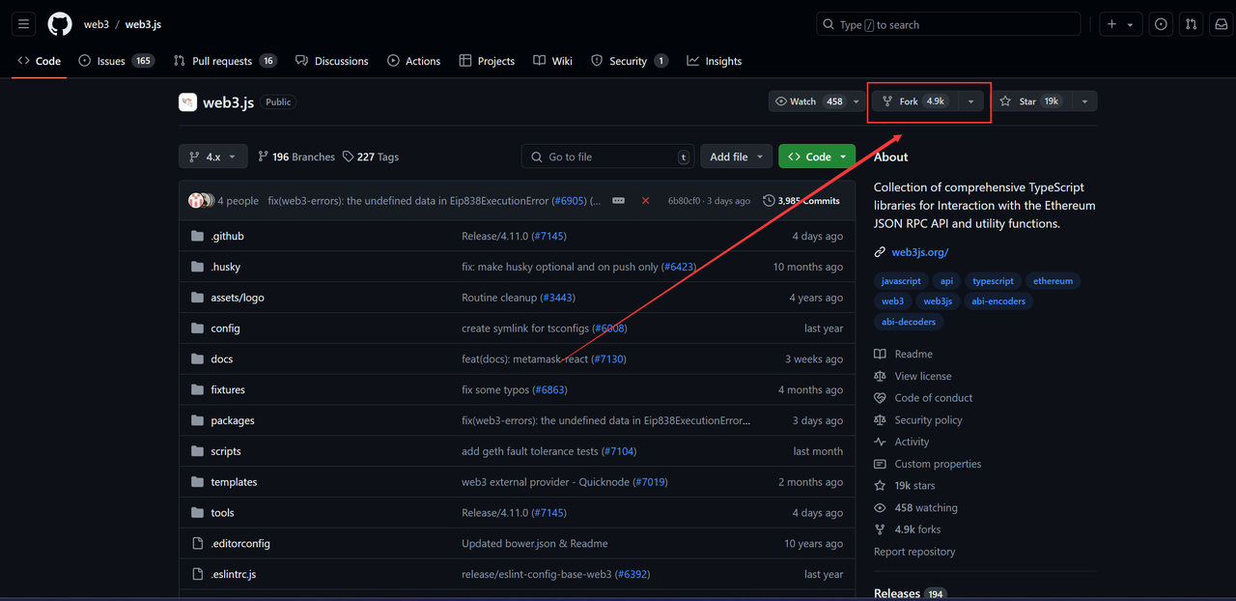1236x601 pixels.
Task: Click the .editorconfig file icon
Action: [197, 543]
